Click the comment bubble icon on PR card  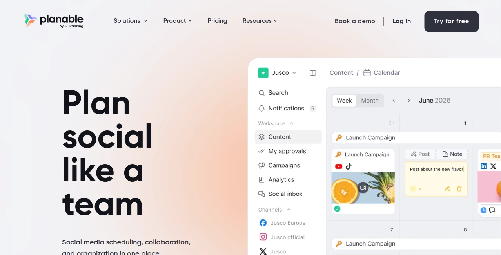coord(492,210)
